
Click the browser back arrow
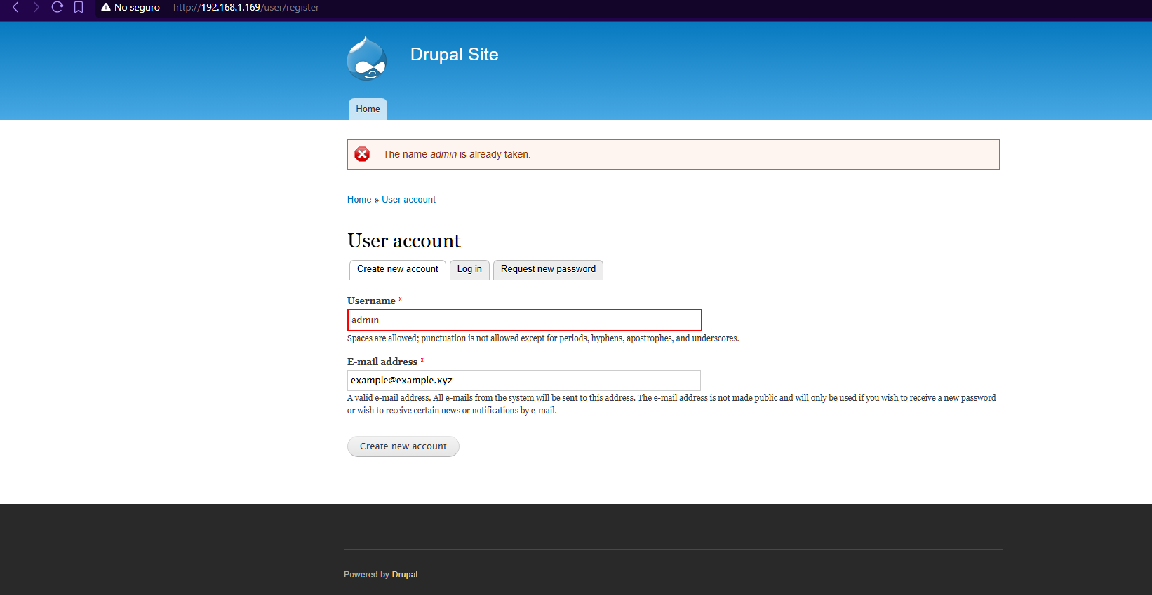point(15,7)
